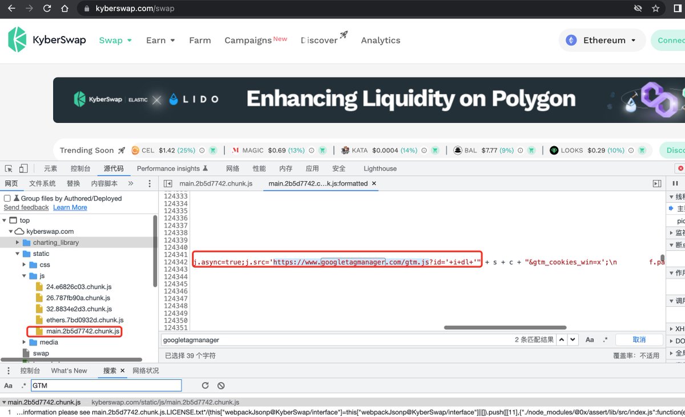The image size is (685, 417).
Task: Click browser forward arrow
Action: 29,9
